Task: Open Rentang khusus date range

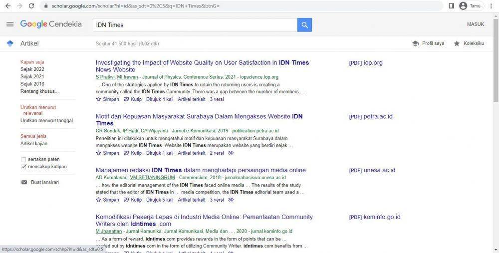Action: click(x=39, y=91)
